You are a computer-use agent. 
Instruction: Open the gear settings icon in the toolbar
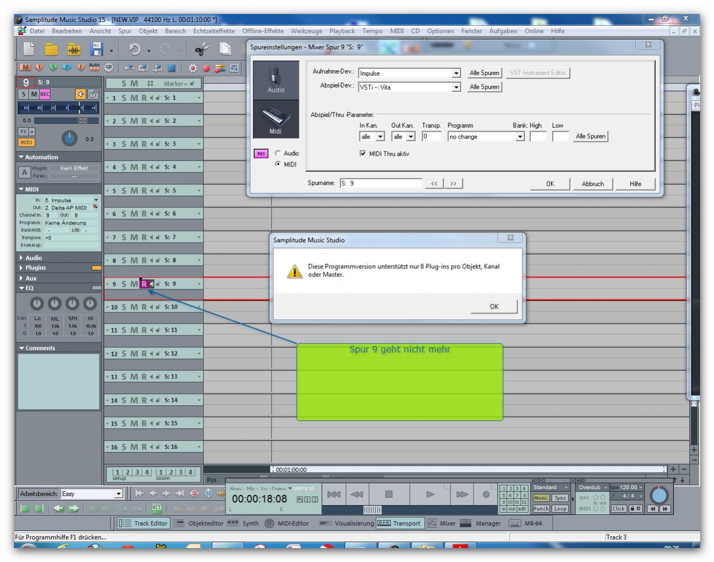click(193, 68)
